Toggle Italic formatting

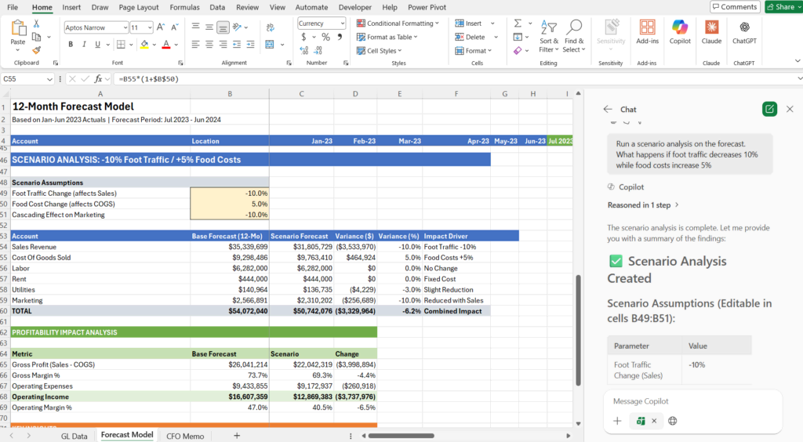pos(84,45)
